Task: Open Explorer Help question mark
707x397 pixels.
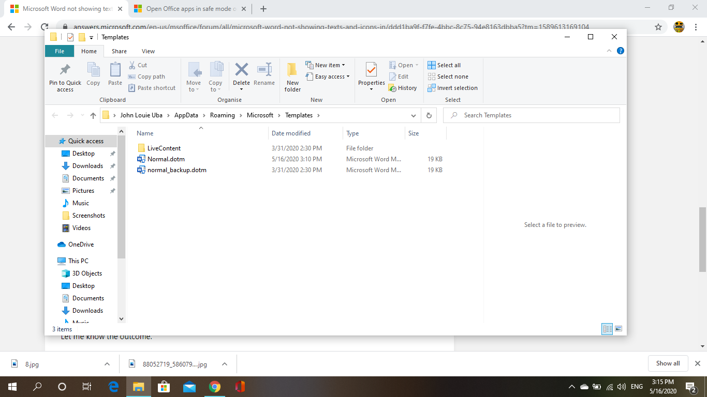Action: [621, 51]
